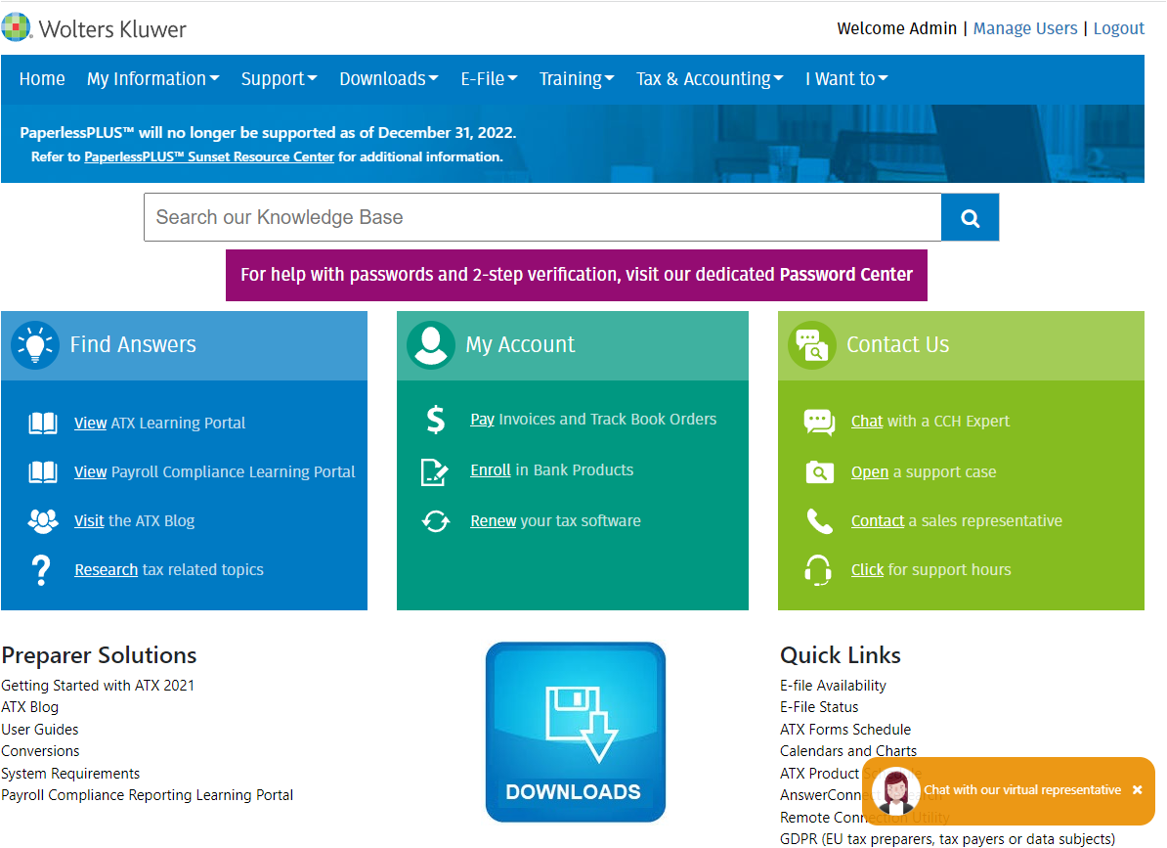Image resolution: width=1167 pixels, height=848 pixels.
Task: Click Research tax related topics link
Action: (169, 570)
